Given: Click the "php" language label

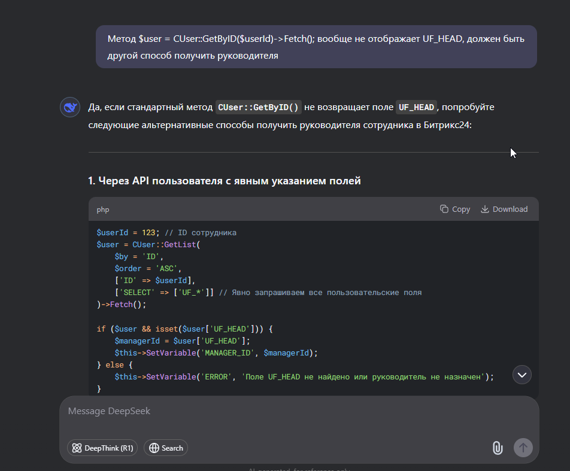Looking at the screenshot, I should click(x=103, y=209).
